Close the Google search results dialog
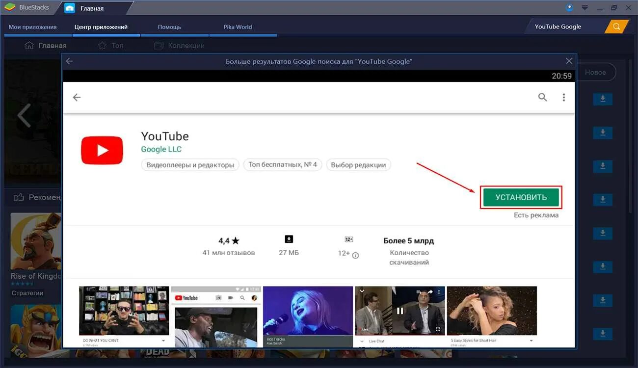638x368 pixels. (x=569, y=61)
